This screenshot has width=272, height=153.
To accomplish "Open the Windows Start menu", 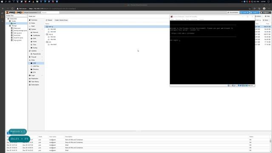I will (x=2, y=2).
